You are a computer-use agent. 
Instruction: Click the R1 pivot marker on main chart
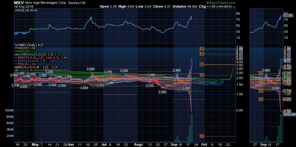coord(202,54)
